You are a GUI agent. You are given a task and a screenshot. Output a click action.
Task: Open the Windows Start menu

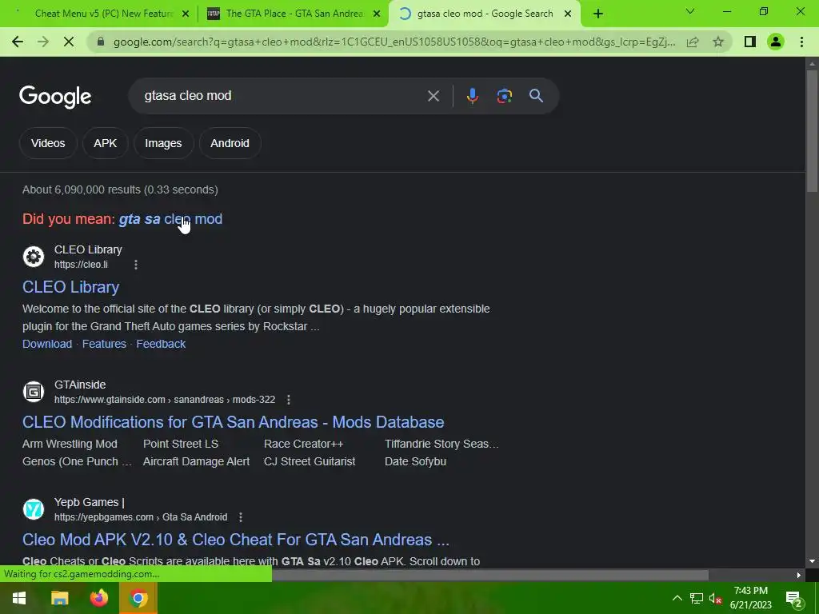click(19, 598)
